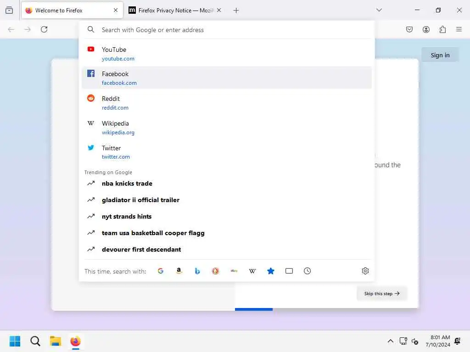Open the network status tray icon
The image size is (470, 352).
coord(403,341)
